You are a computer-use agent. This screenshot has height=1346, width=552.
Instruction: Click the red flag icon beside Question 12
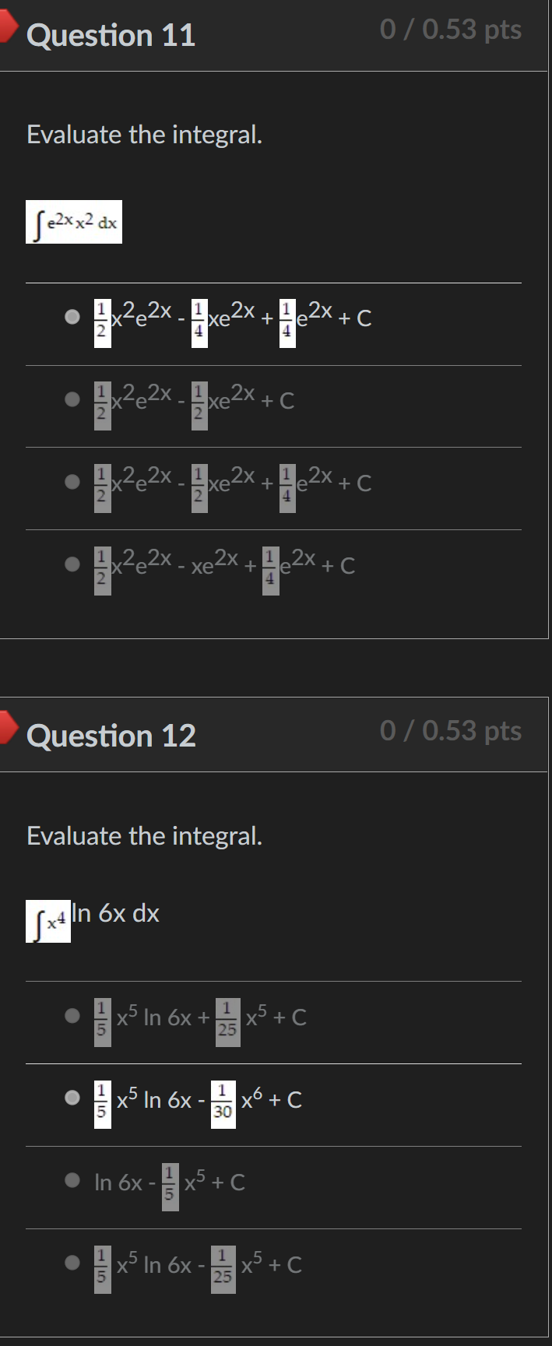(x=8, y=730)
